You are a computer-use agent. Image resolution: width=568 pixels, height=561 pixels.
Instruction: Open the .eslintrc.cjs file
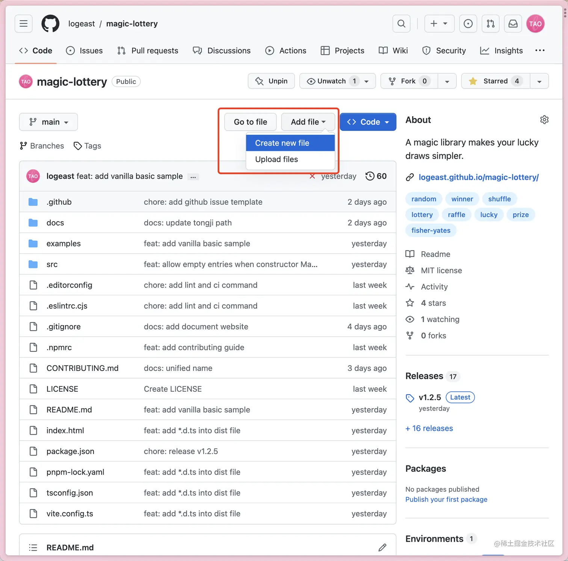[67, 306]
